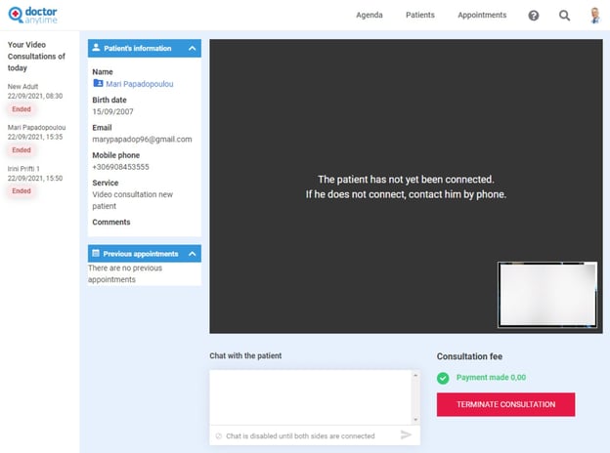Open the doctor profile avatar
Image resolution: width=610 pixels, height=453 pixels.
pyautogui.click(x=594, y=15)
